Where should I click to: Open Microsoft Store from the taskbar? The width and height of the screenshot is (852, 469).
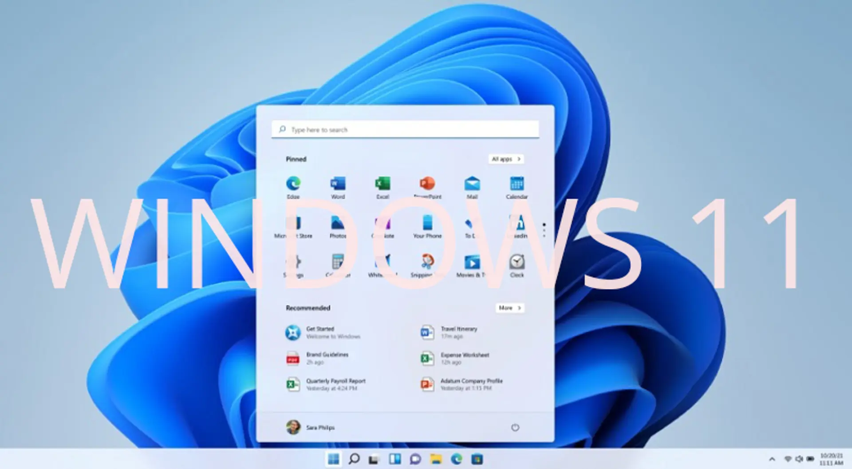(x=477, y=459)
